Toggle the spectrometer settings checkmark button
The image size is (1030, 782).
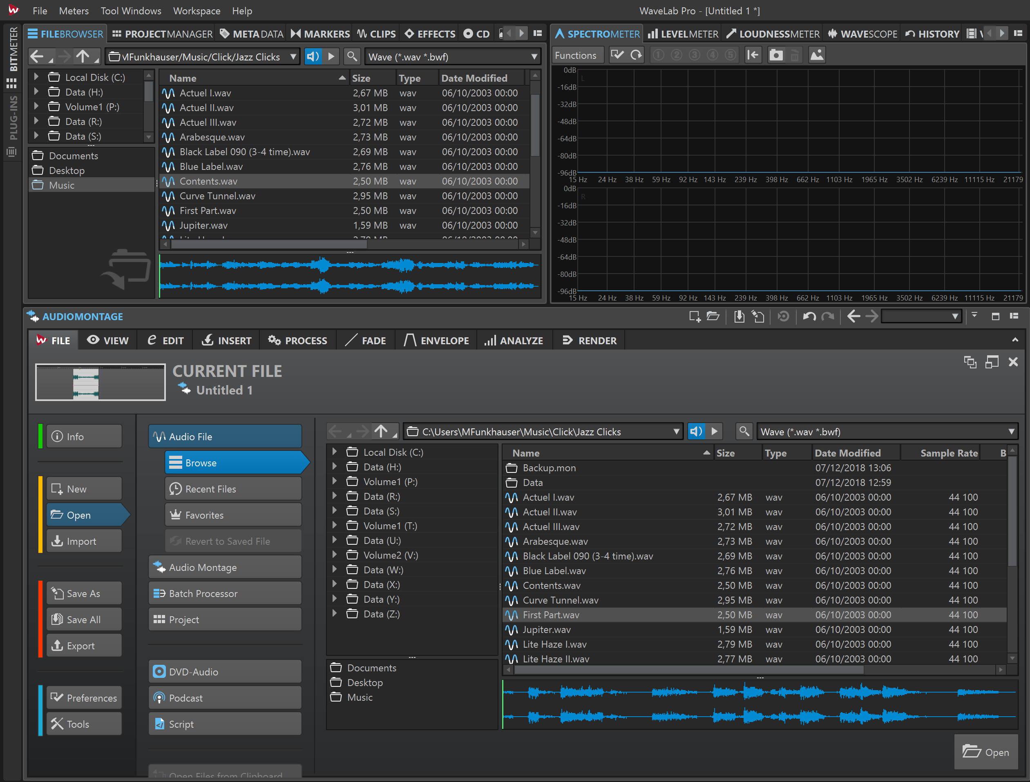point(617,56)
